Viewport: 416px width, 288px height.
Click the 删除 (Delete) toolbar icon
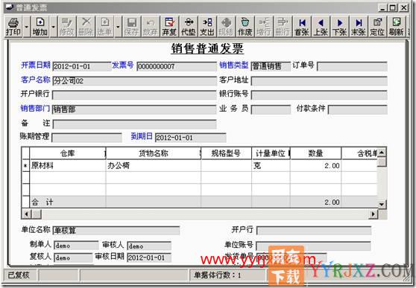[86, 27]
